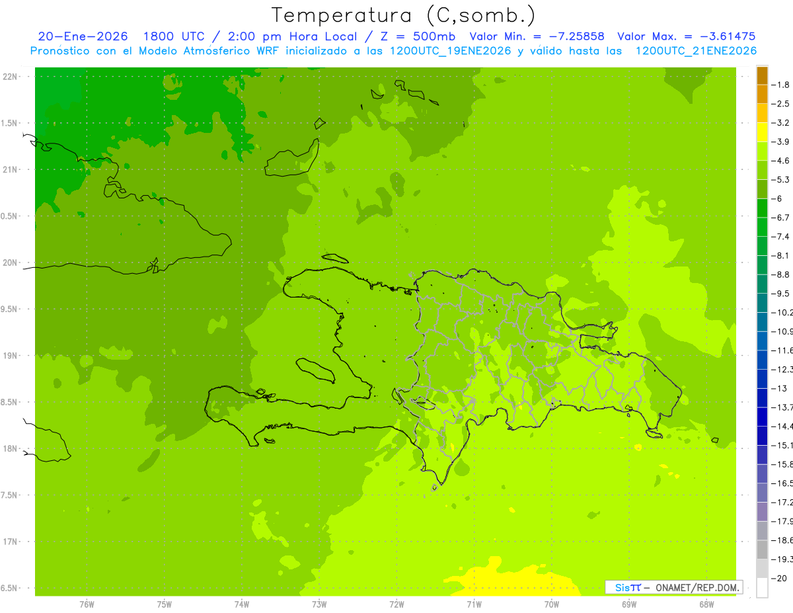Click the '1200UTC_21ENE2026' valid-until timestamp
The height and width of the screenshot is (613, 793).
[696, 50]
